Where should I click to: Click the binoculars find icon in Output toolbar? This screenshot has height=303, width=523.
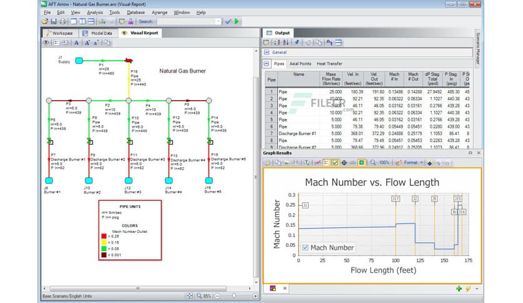(329, 43)
